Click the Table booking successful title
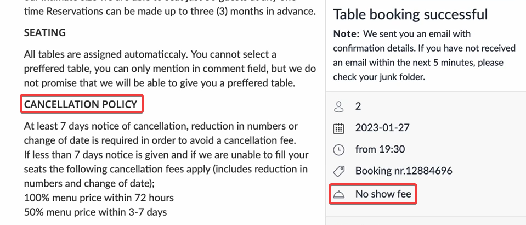 click(x=410, y=14)
